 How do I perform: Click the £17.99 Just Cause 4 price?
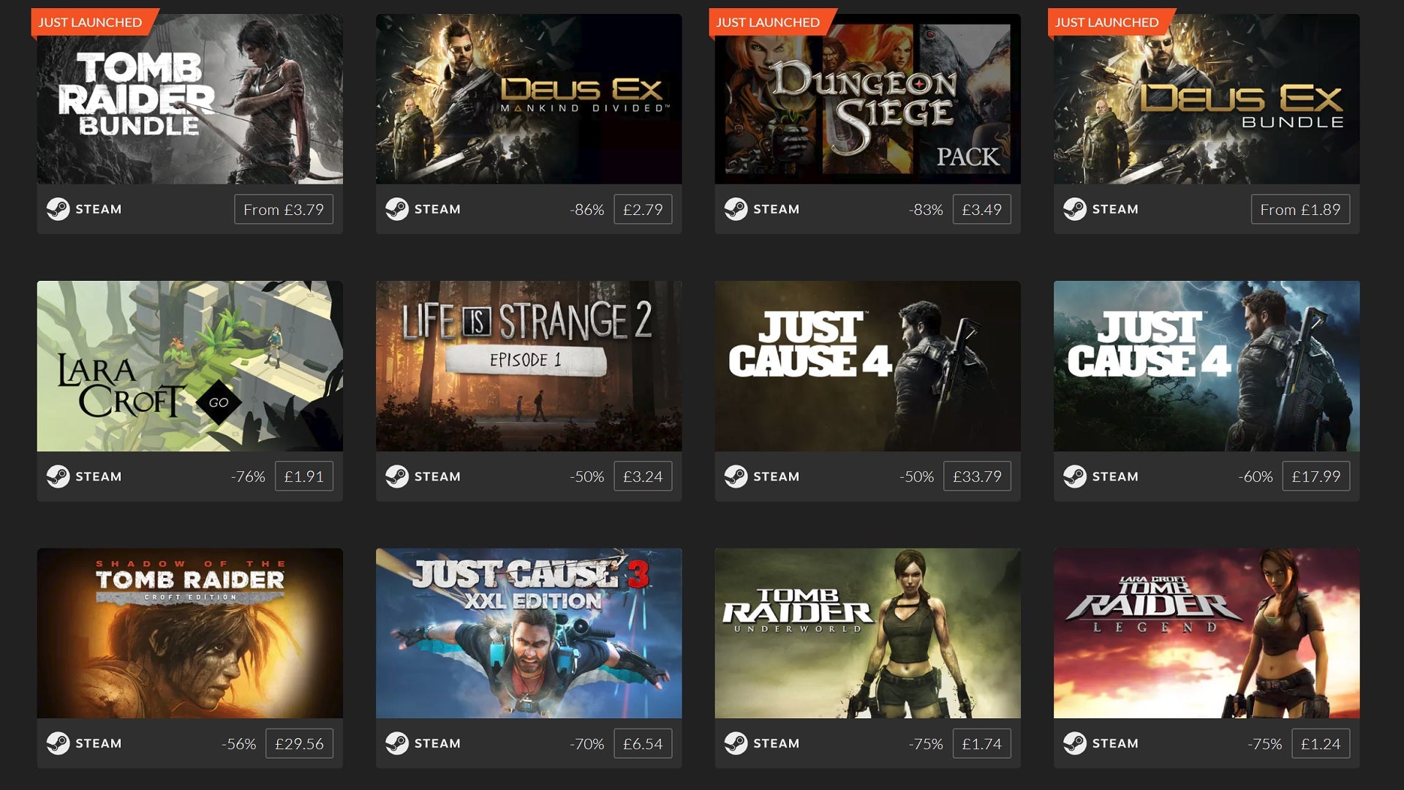point(1316,476)
